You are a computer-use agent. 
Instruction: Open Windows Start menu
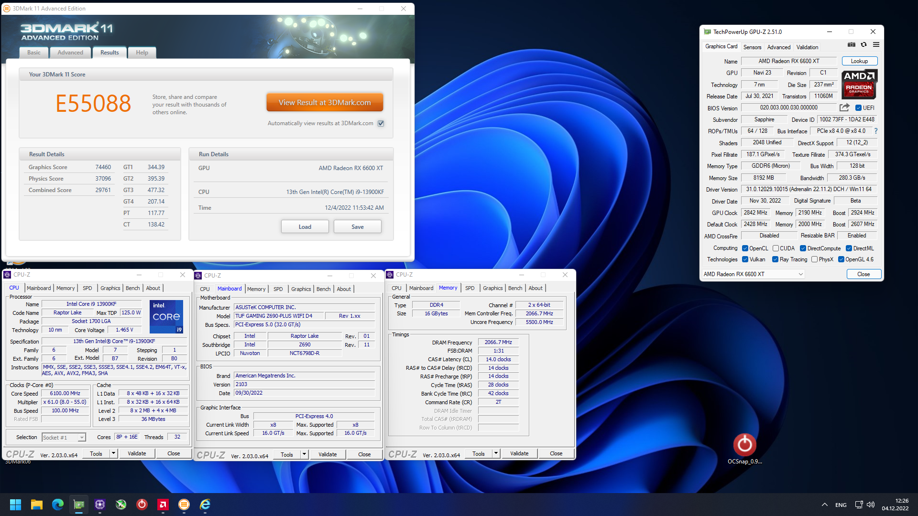(x=15, y=505)
